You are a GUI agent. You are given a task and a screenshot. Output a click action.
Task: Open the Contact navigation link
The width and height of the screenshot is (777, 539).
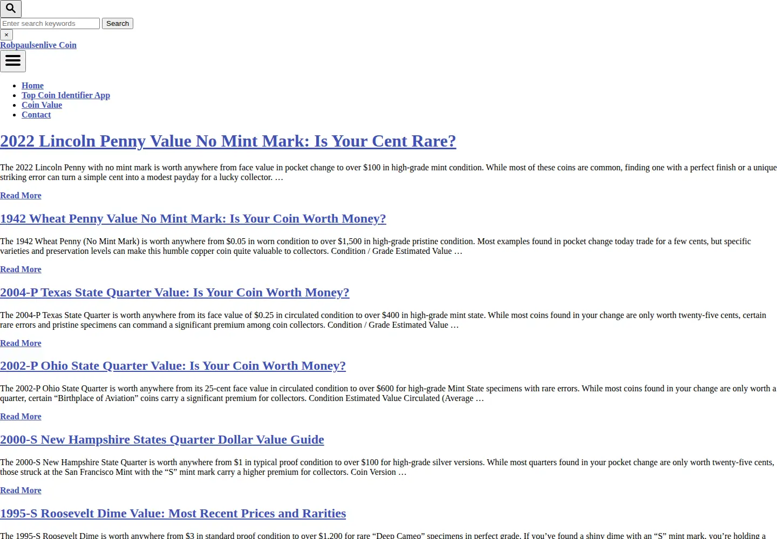click(x=36, y=115)
